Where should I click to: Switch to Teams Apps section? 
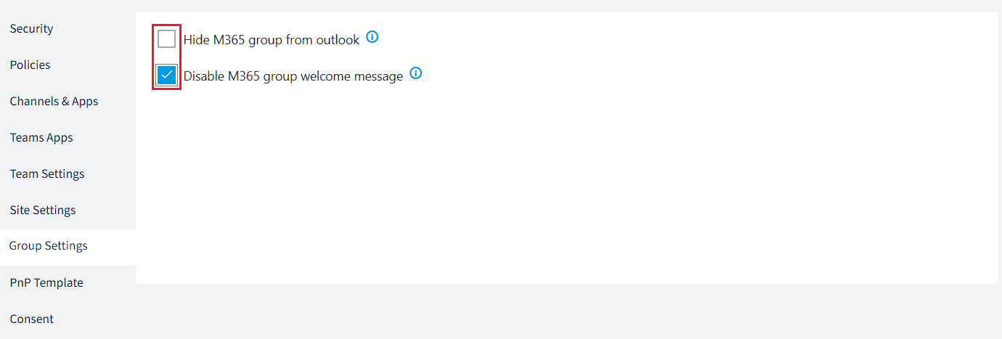pyautogui.click(x=41, y=137)
